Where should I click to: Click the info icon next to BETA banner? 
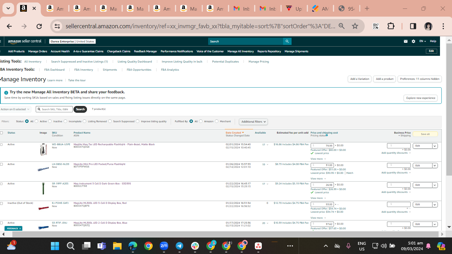6,93
